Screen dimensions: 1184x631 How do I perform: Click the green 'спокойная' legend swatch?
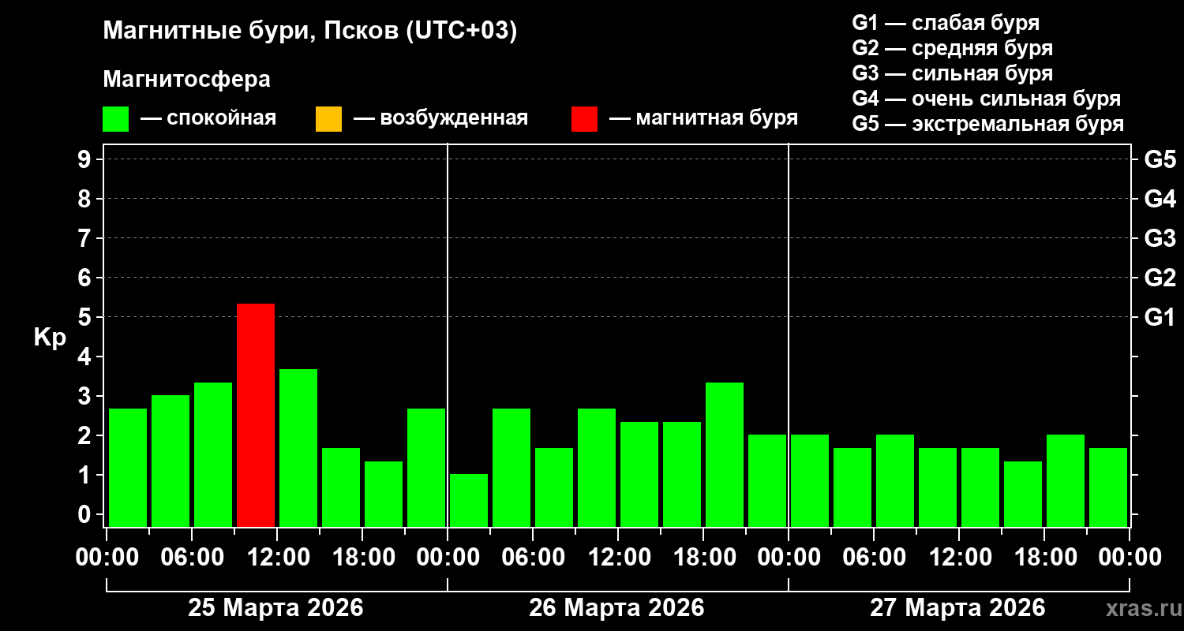point(116,119)
